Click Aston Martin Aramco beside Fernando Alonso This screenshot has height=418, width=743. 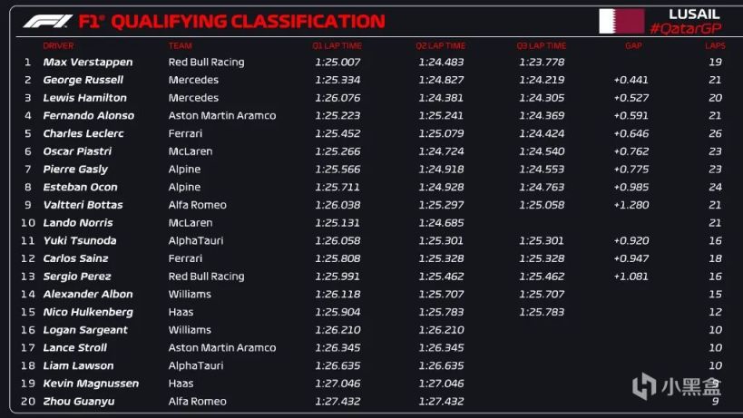click(x=221, y=115)
